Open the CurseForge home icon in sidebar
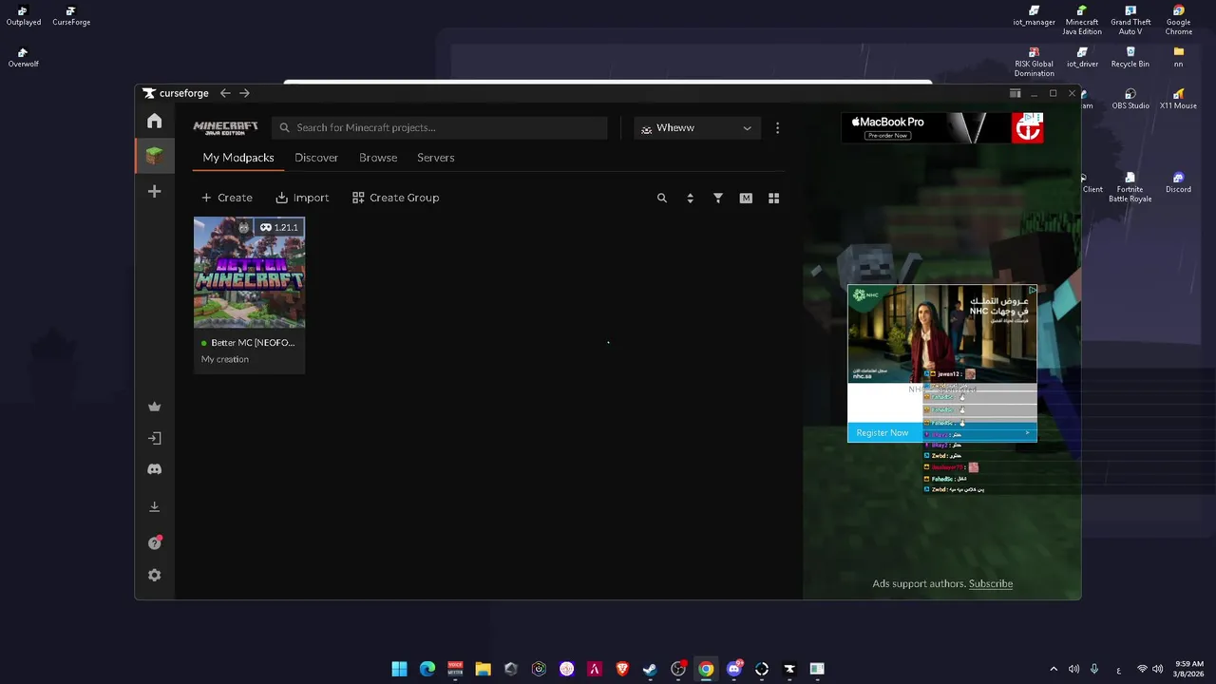1216x684 pixels. click(x=154, y=121)
